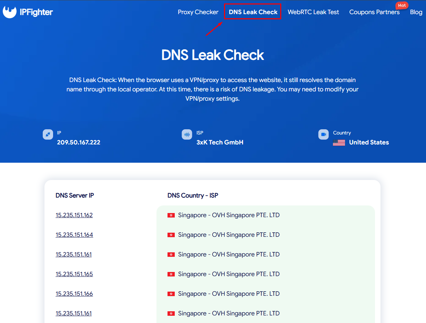426x323 pixels.
Task: Click the Hot badge on Coupons Partners
Action: (x=402, y=5)
